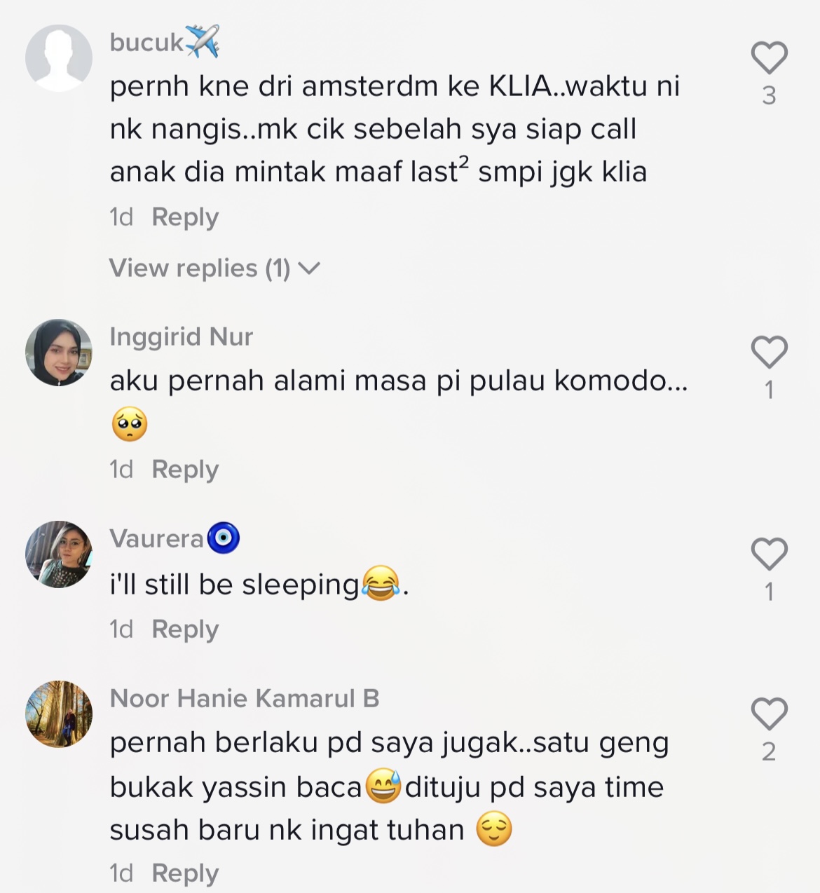Open Inggirid Nur's profile picture
Viewport: 820px width, 893px height.
tap(59, 353)
